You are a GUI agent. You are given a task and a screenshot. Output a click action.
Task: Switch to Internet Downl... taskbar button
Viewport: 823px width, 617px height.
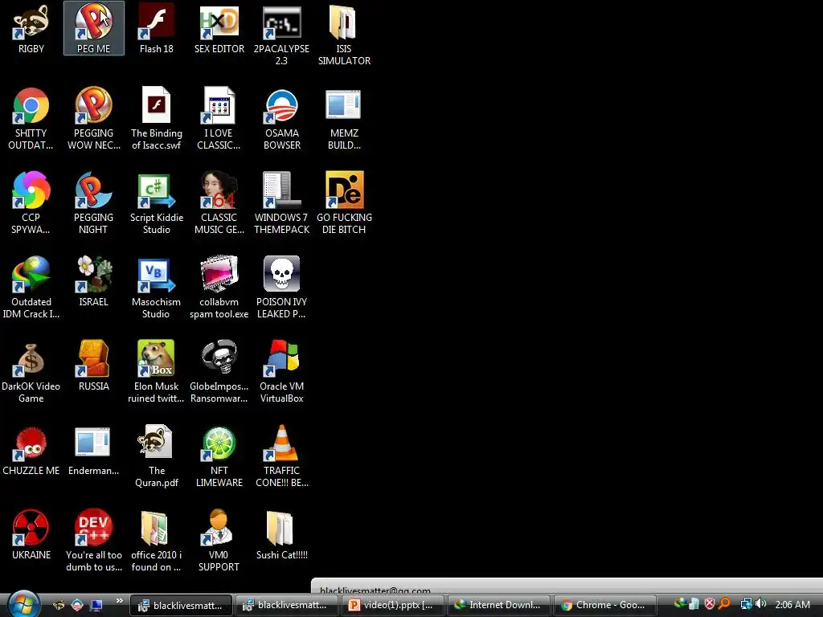pyautogui.click(x=498, y=606)
